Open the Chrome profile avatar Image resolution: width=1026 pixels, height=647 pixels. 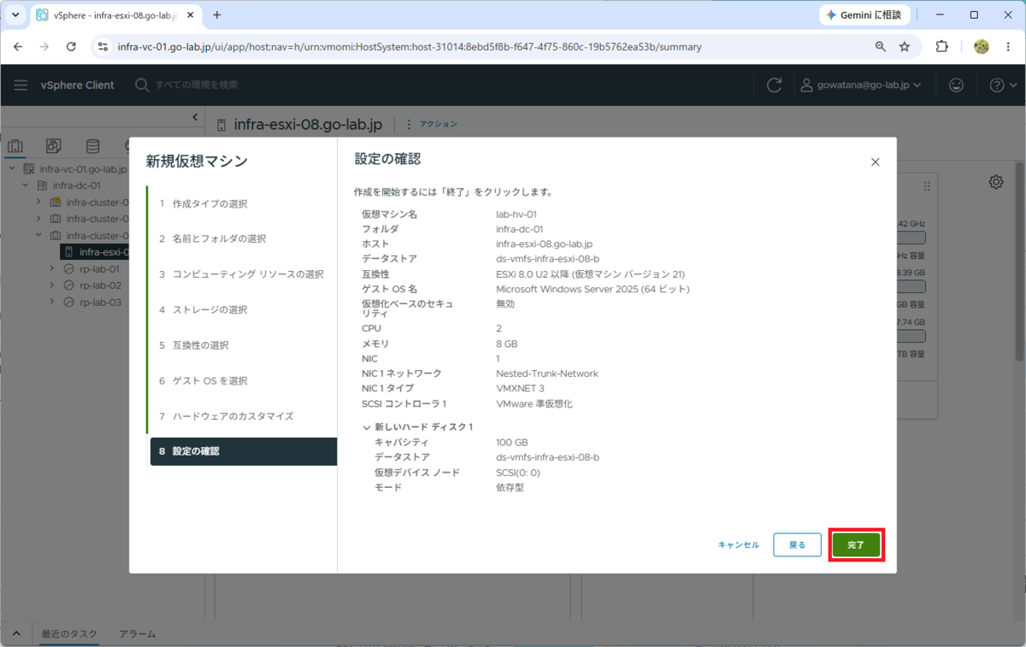[x=982, y=47]
